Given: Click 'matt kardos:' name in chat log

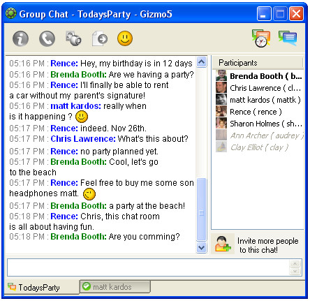Looking at the screenshot, I should (x=75, y=106).
